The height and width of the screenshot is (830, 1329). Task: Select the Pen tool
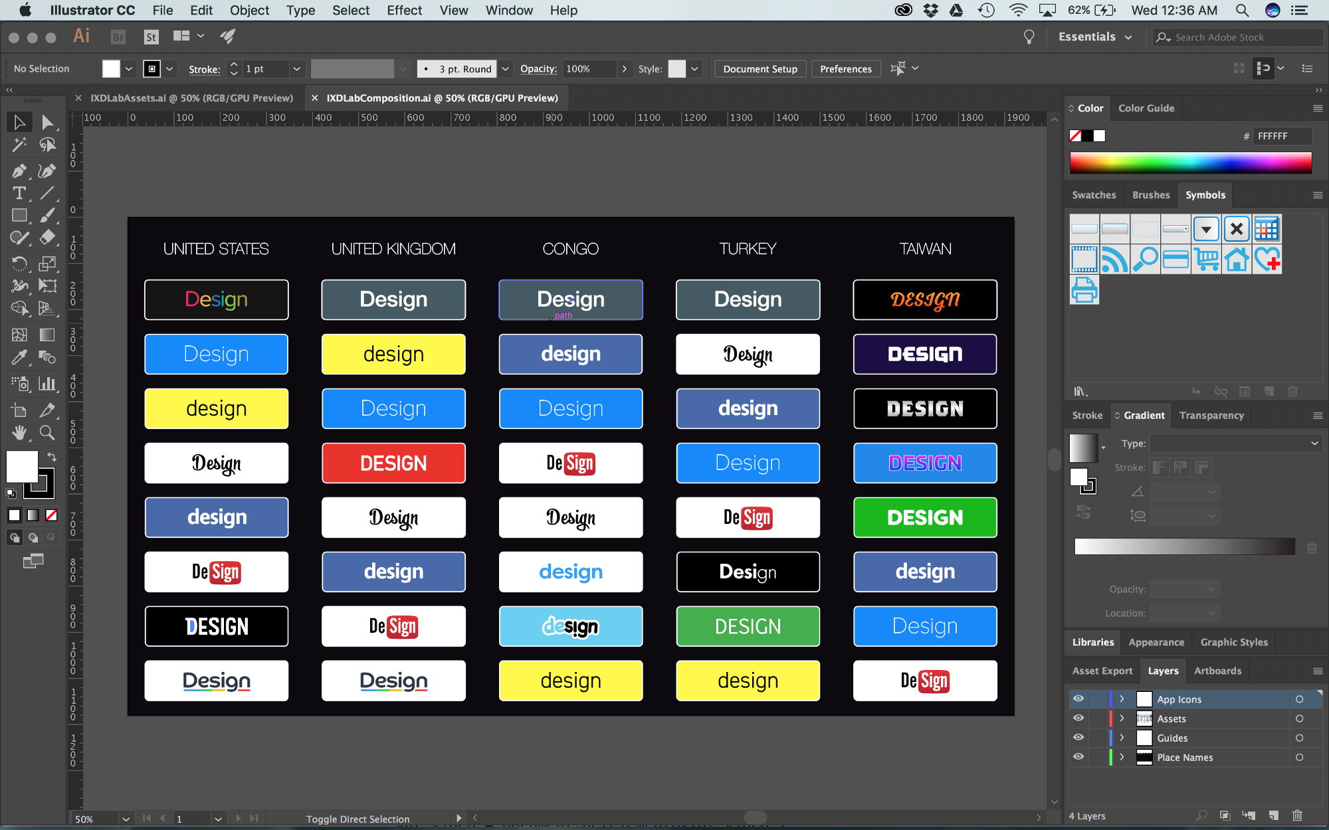click(19, 171)
